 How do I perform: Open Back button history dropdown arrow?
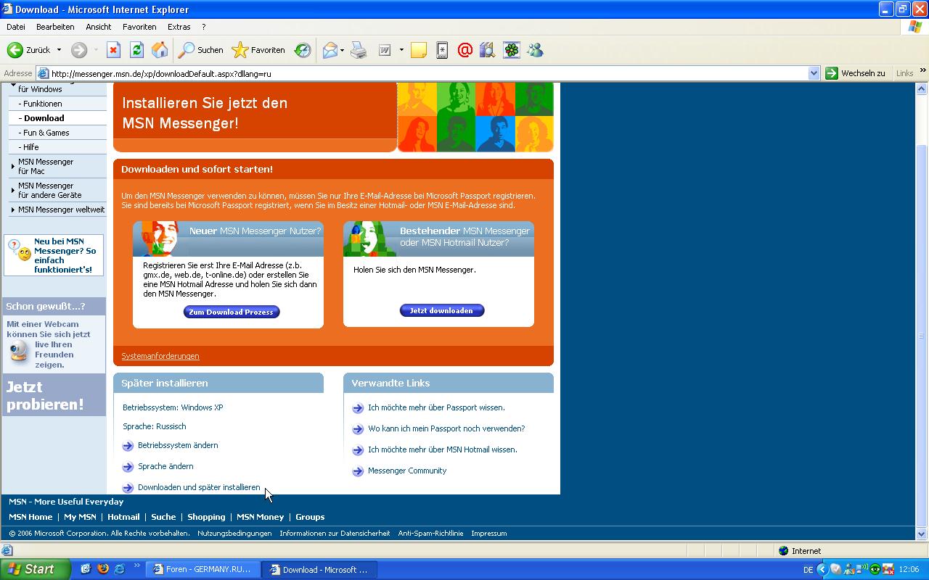(60, 50)
